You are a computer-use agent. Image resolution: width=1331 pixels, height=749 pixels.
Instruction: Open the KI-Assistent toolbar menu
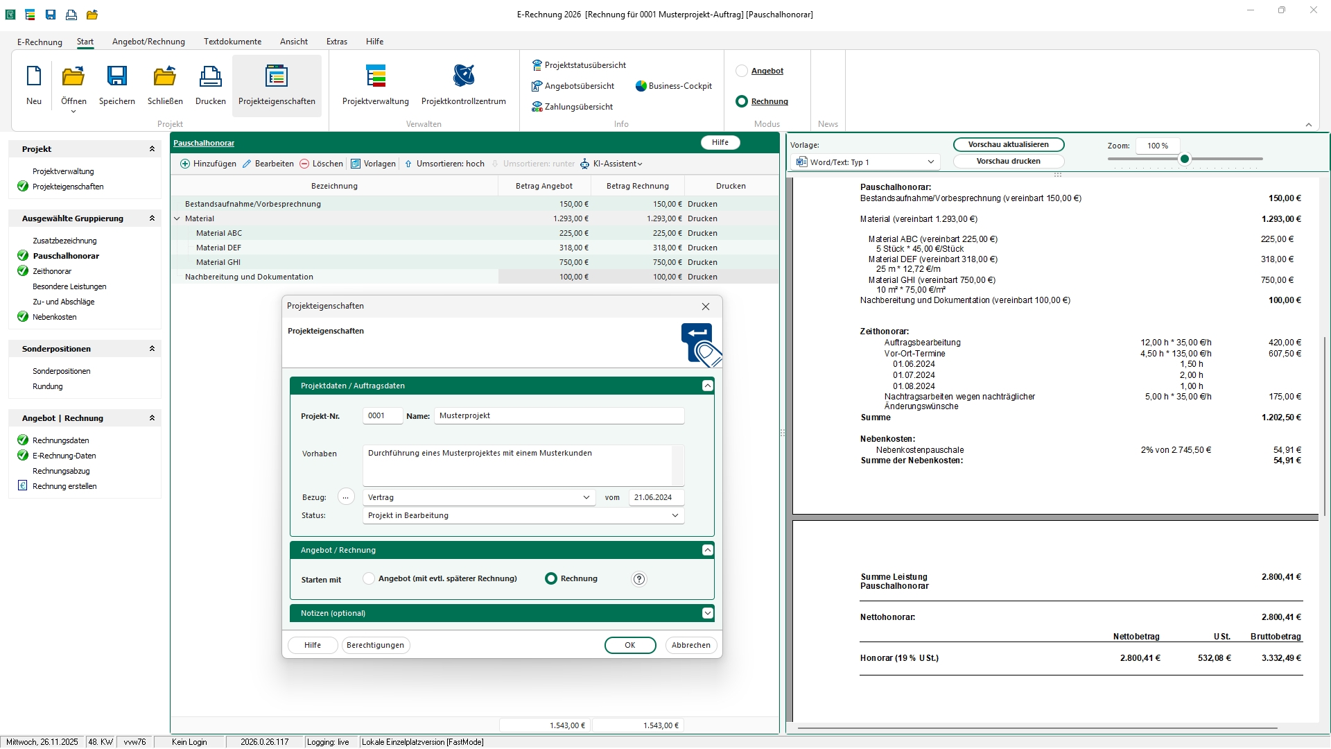611,164
